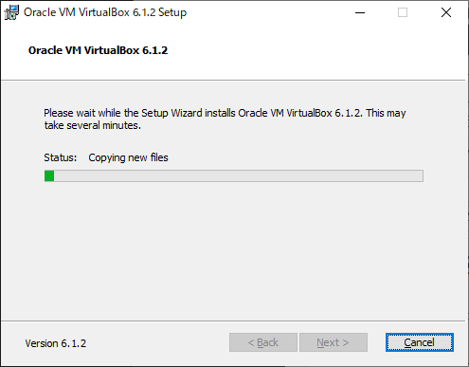Click the greyed-out maximize window button
Screen dimensions: 469x367
point(403,12)
